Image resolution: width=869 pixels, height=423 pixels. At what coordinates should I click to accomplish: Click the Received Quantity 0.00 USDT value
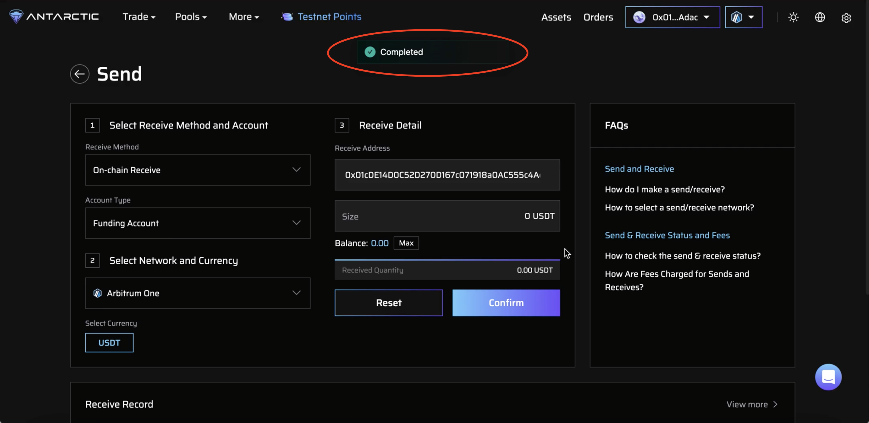(x=535, y=270)
